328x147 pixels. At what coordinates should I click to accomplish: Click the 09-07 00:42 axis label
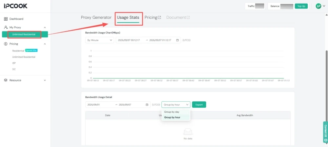pyautogui.click(x=188, y=80)
